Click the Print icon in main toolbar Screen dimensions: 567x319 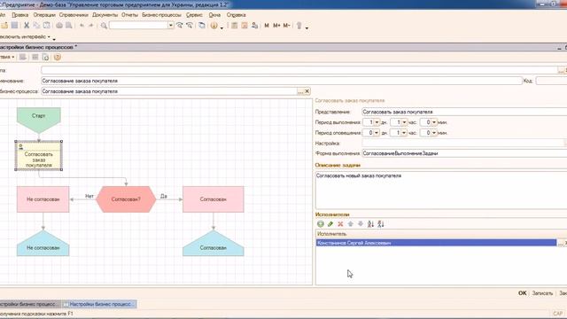point(59,26)
